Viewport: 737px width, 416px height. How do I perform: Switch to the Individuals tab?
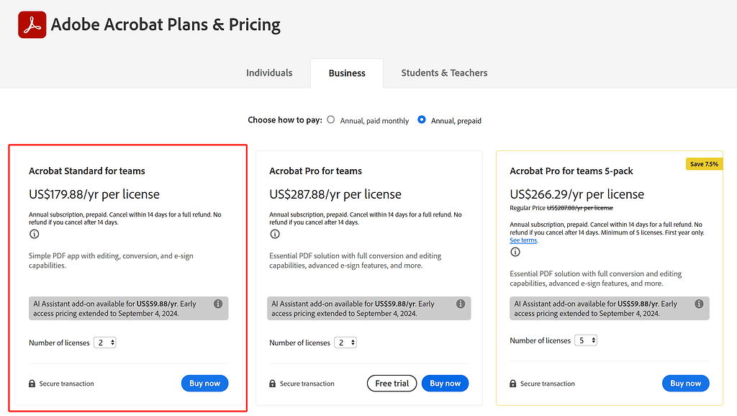tap(269, 73)
